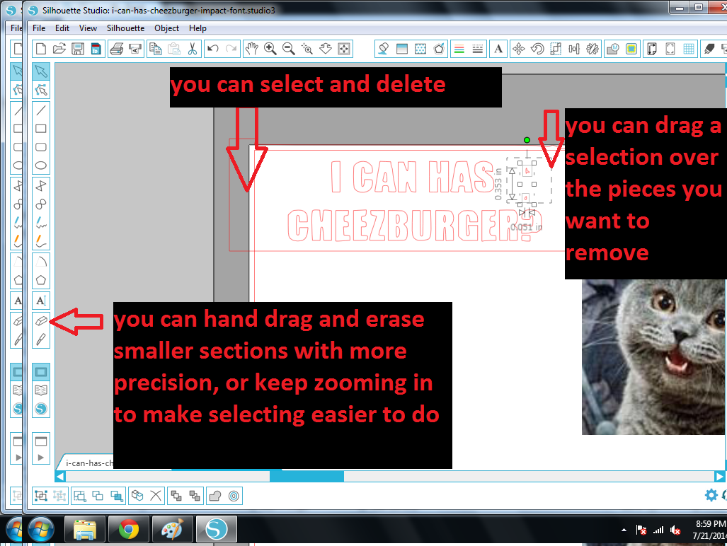
Task: Select the Knife tool
Action: coord(41,339)
